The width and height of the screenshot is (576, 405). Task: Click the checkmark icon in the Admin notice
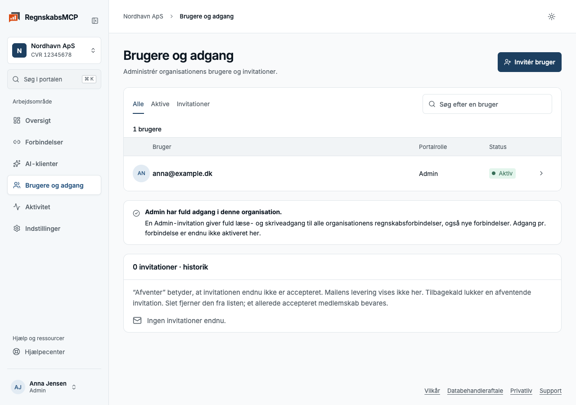coord(136,213)
